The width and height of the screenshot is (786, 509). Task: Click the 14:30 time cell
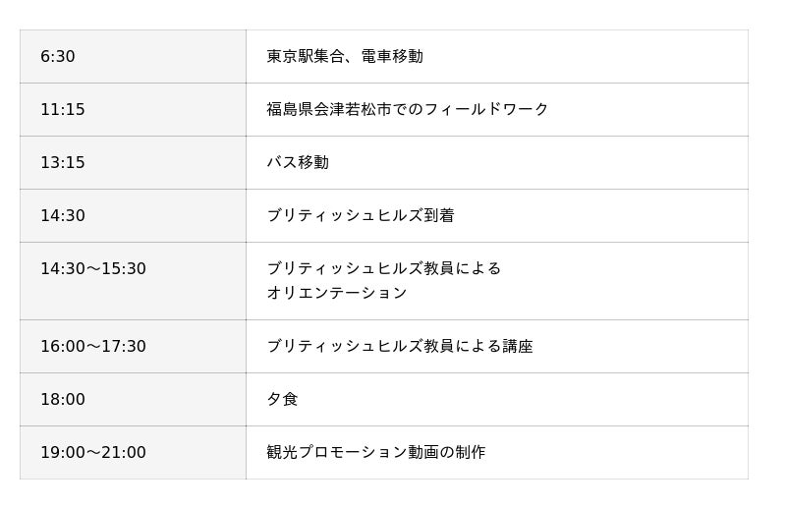coord(63,216)
